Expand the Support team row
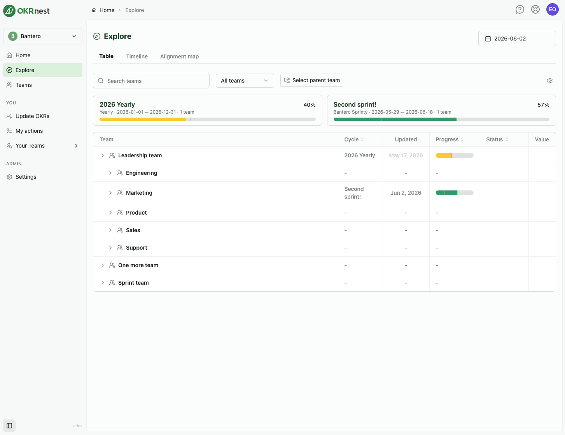565x435 pixels. [110, 248]
